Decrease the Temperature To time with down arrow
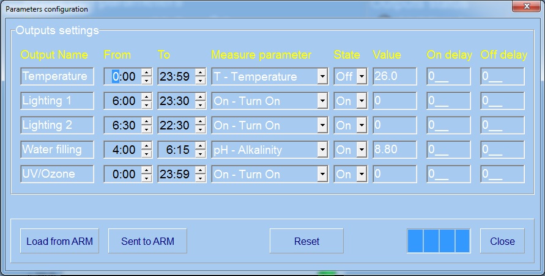 coord(200,81)
